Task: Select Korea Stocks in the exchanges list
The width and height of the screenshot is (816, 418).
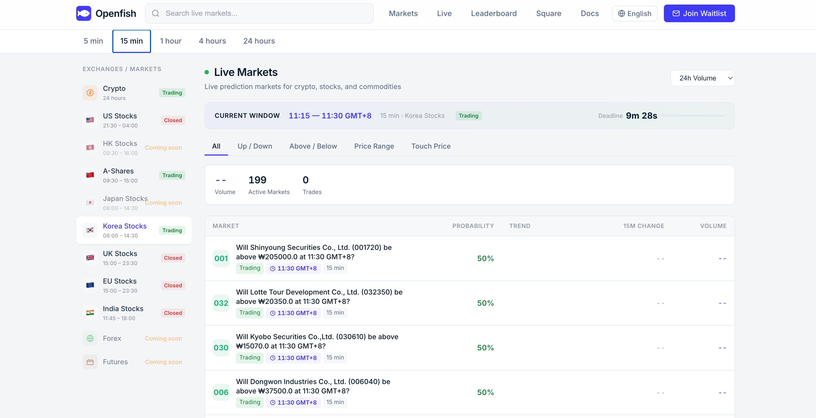Action: point(134,231)
